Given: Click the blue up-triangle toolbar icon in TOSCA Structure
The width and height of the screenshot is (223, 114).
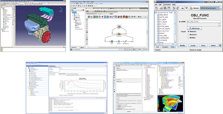Looking at the screenshot, I should point(182,8).
